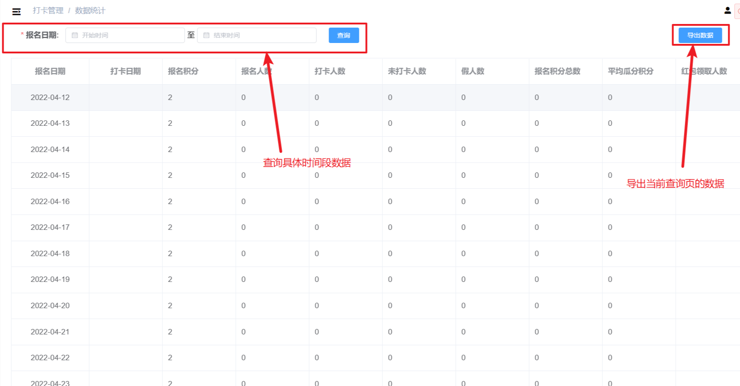Click the 2022-04-21 date cell
The height and width of the screenshot is (386, 740).
coord(50,332)
